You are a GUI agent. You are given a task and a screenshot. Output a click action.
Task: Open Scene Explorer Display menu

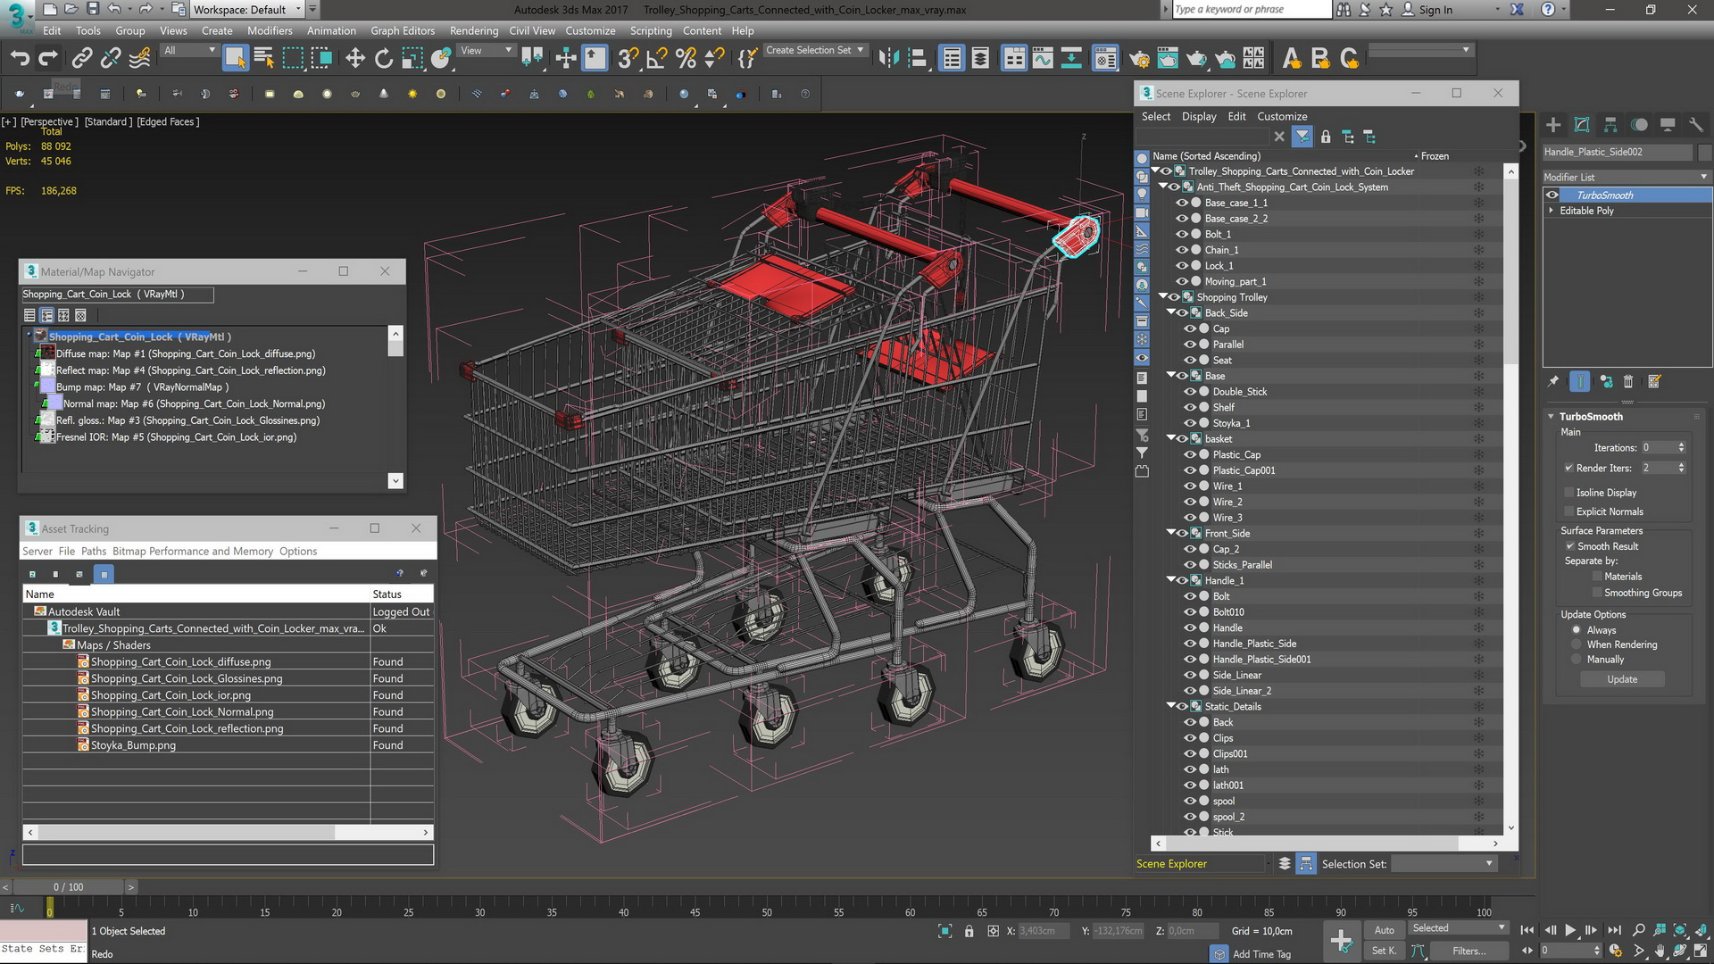(1199, 116)
